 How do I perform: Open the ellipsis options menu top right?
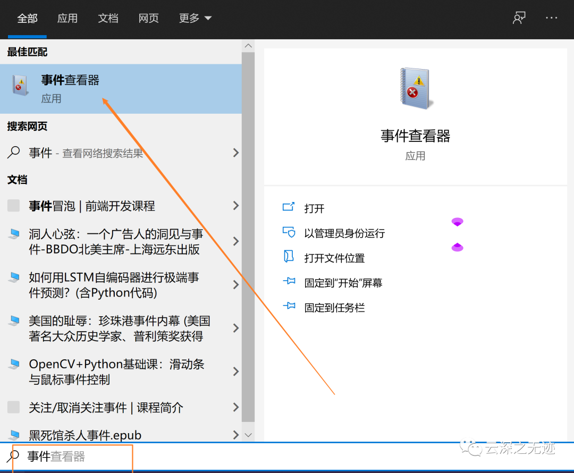click(x=551, y=18)
